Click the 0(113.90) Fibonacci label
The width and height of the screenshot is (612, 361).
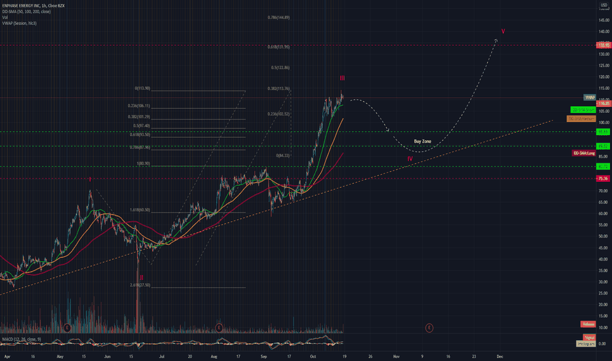point(142,88)
